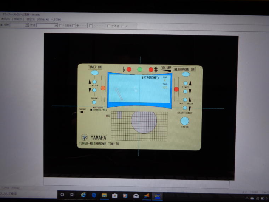Click the red LED right of display

click(176, 89)
